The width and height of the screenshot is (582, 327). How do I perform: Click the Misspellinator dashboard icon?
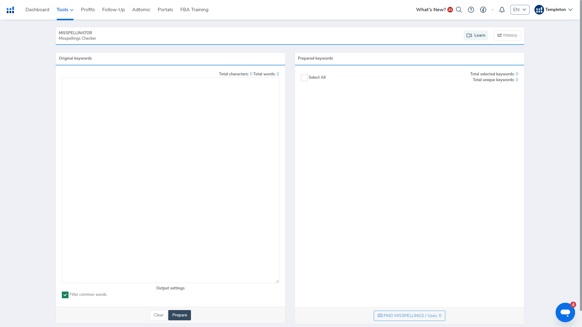(10, 9)
